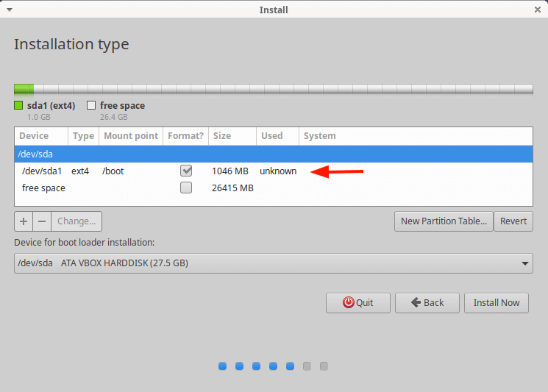Click the 'unknown' used cell

point(278,171)
